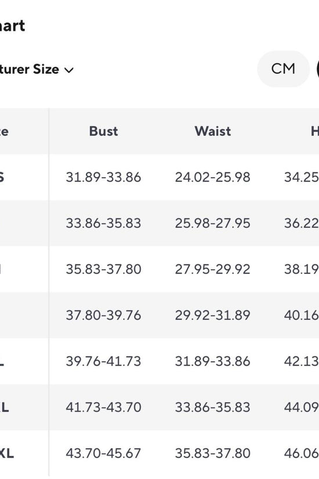The image size is (319, 479).
Task: Click bust value 37.80-39.76
Action: tap(103, 315)
